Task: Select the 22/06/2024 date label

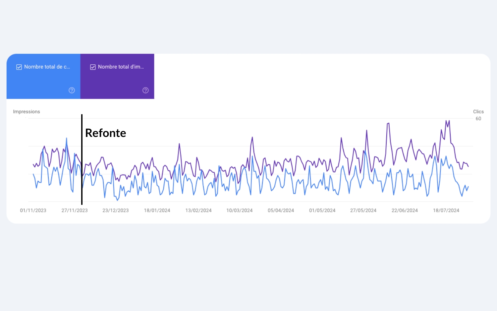Action: tap(405, 211)
